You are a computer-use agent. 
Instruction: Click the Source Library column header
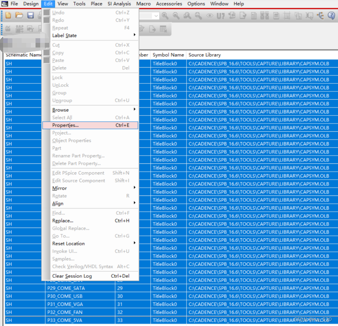[205, 55]
